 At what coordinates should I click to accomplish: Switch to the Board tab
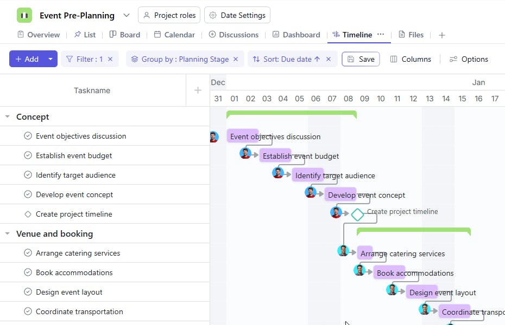click(125, 35)
